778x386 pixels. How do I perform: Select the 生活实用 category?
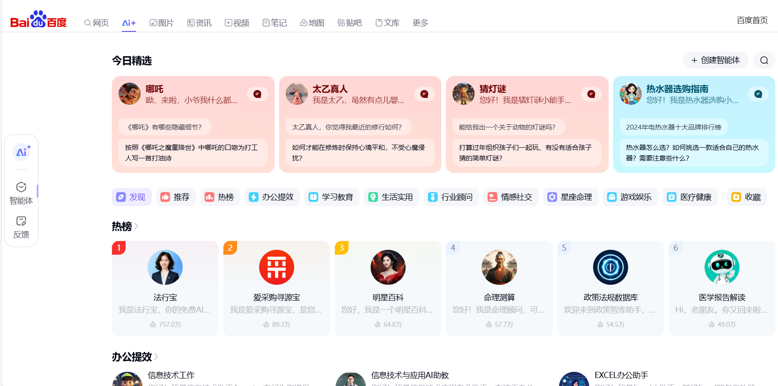[391, 197]
